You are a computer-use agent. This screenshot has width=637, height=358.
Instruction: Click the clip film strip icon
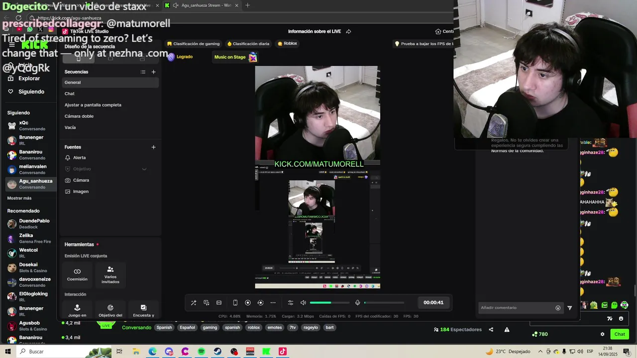(219, 303)
